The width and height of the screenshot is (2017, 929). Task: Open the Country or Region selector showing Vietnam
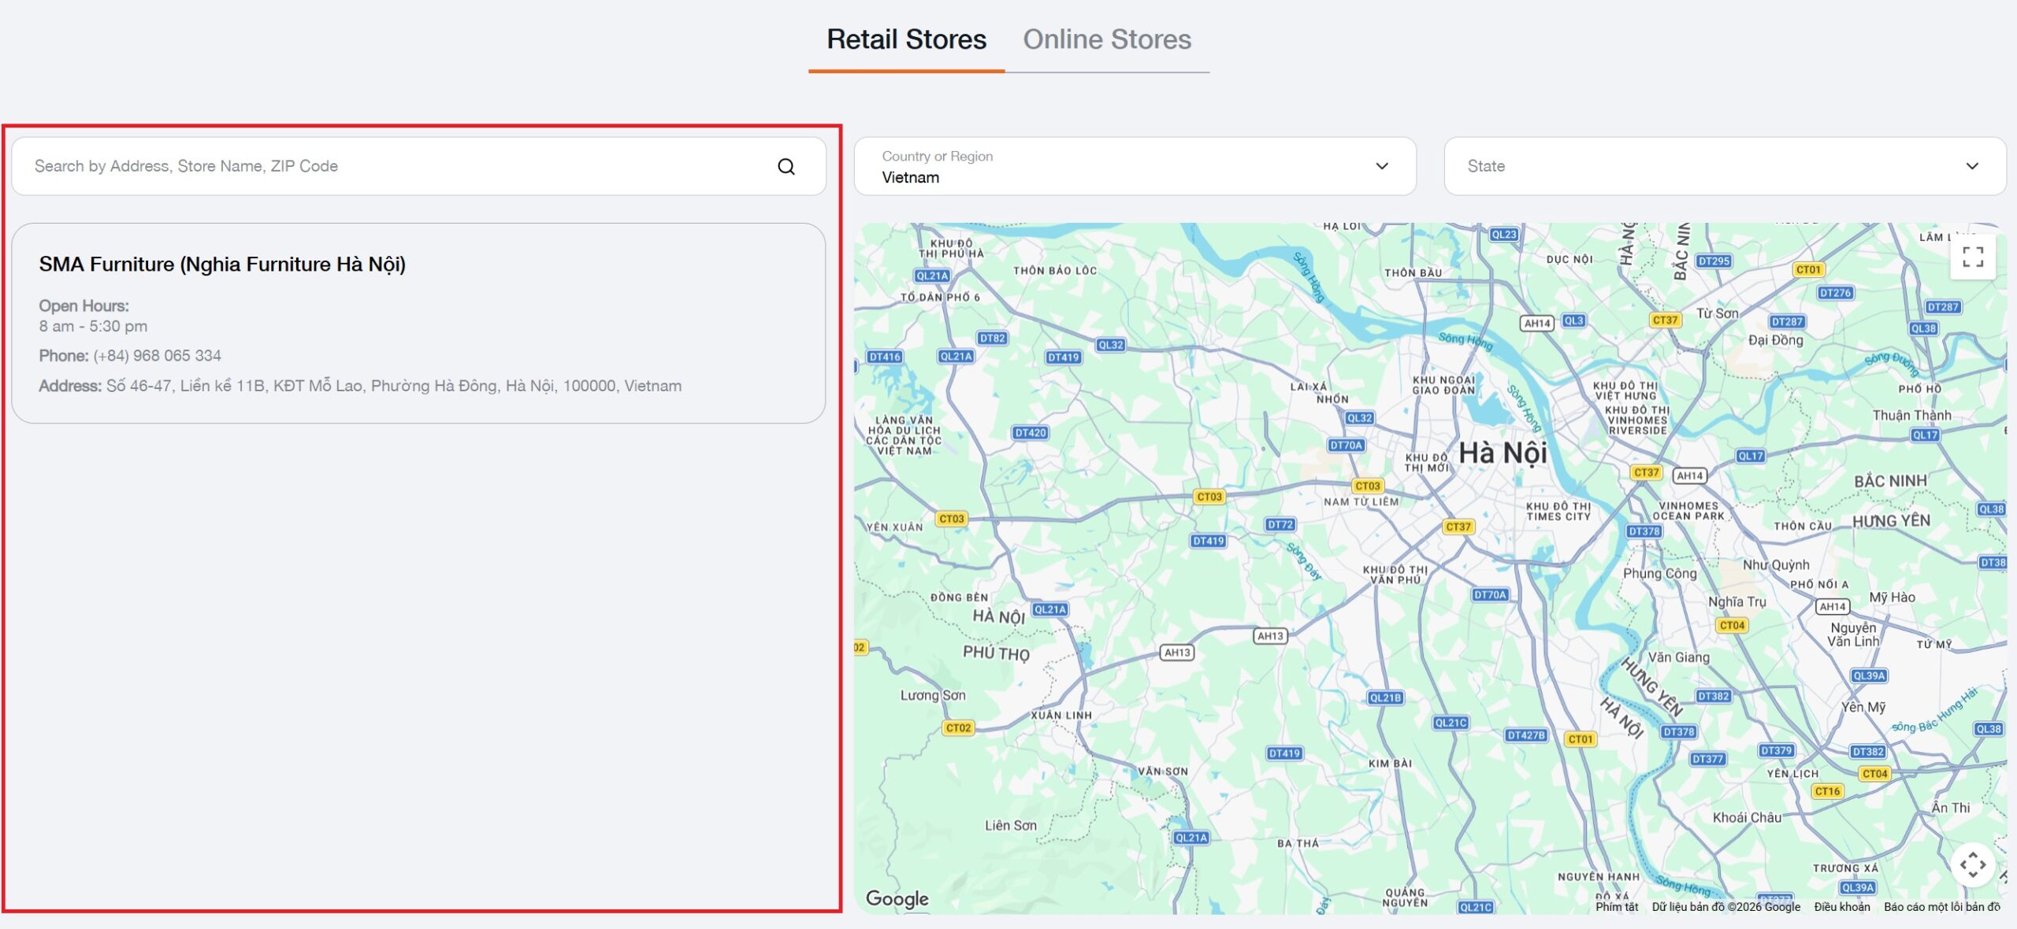point(1135,166)
